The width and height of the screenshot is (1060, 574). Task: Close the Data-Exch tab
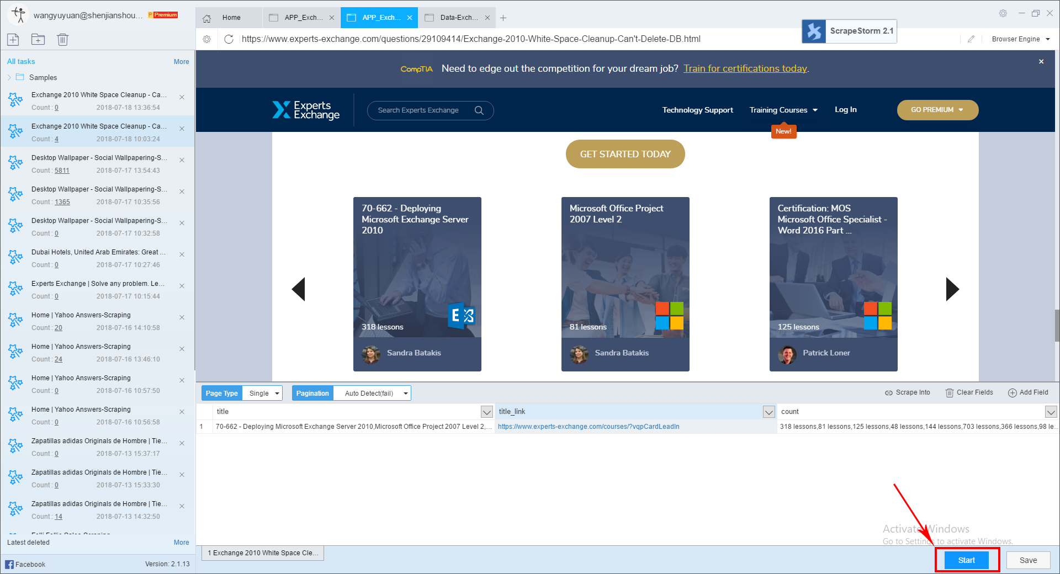coord(487,18)
